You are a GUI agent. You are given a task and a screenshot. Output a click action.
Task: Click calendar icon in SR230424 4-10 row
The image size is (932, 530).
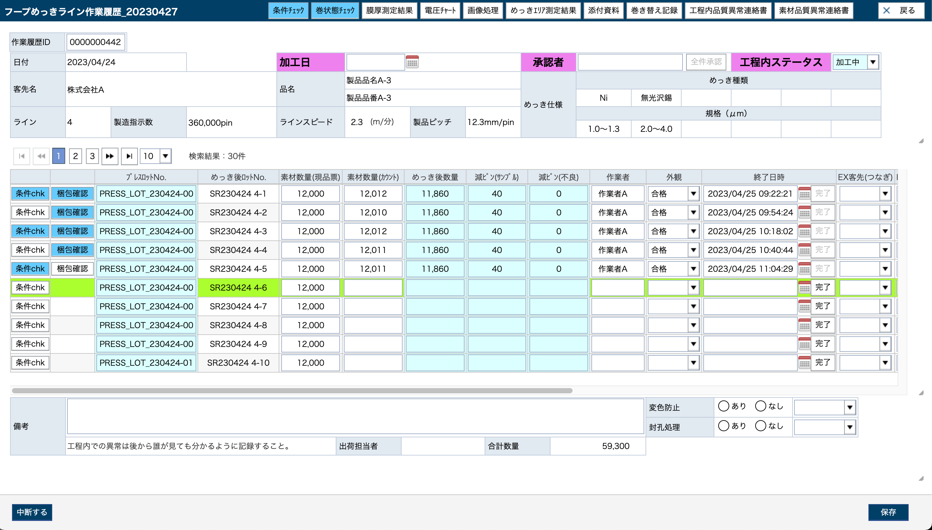point(804,363)
